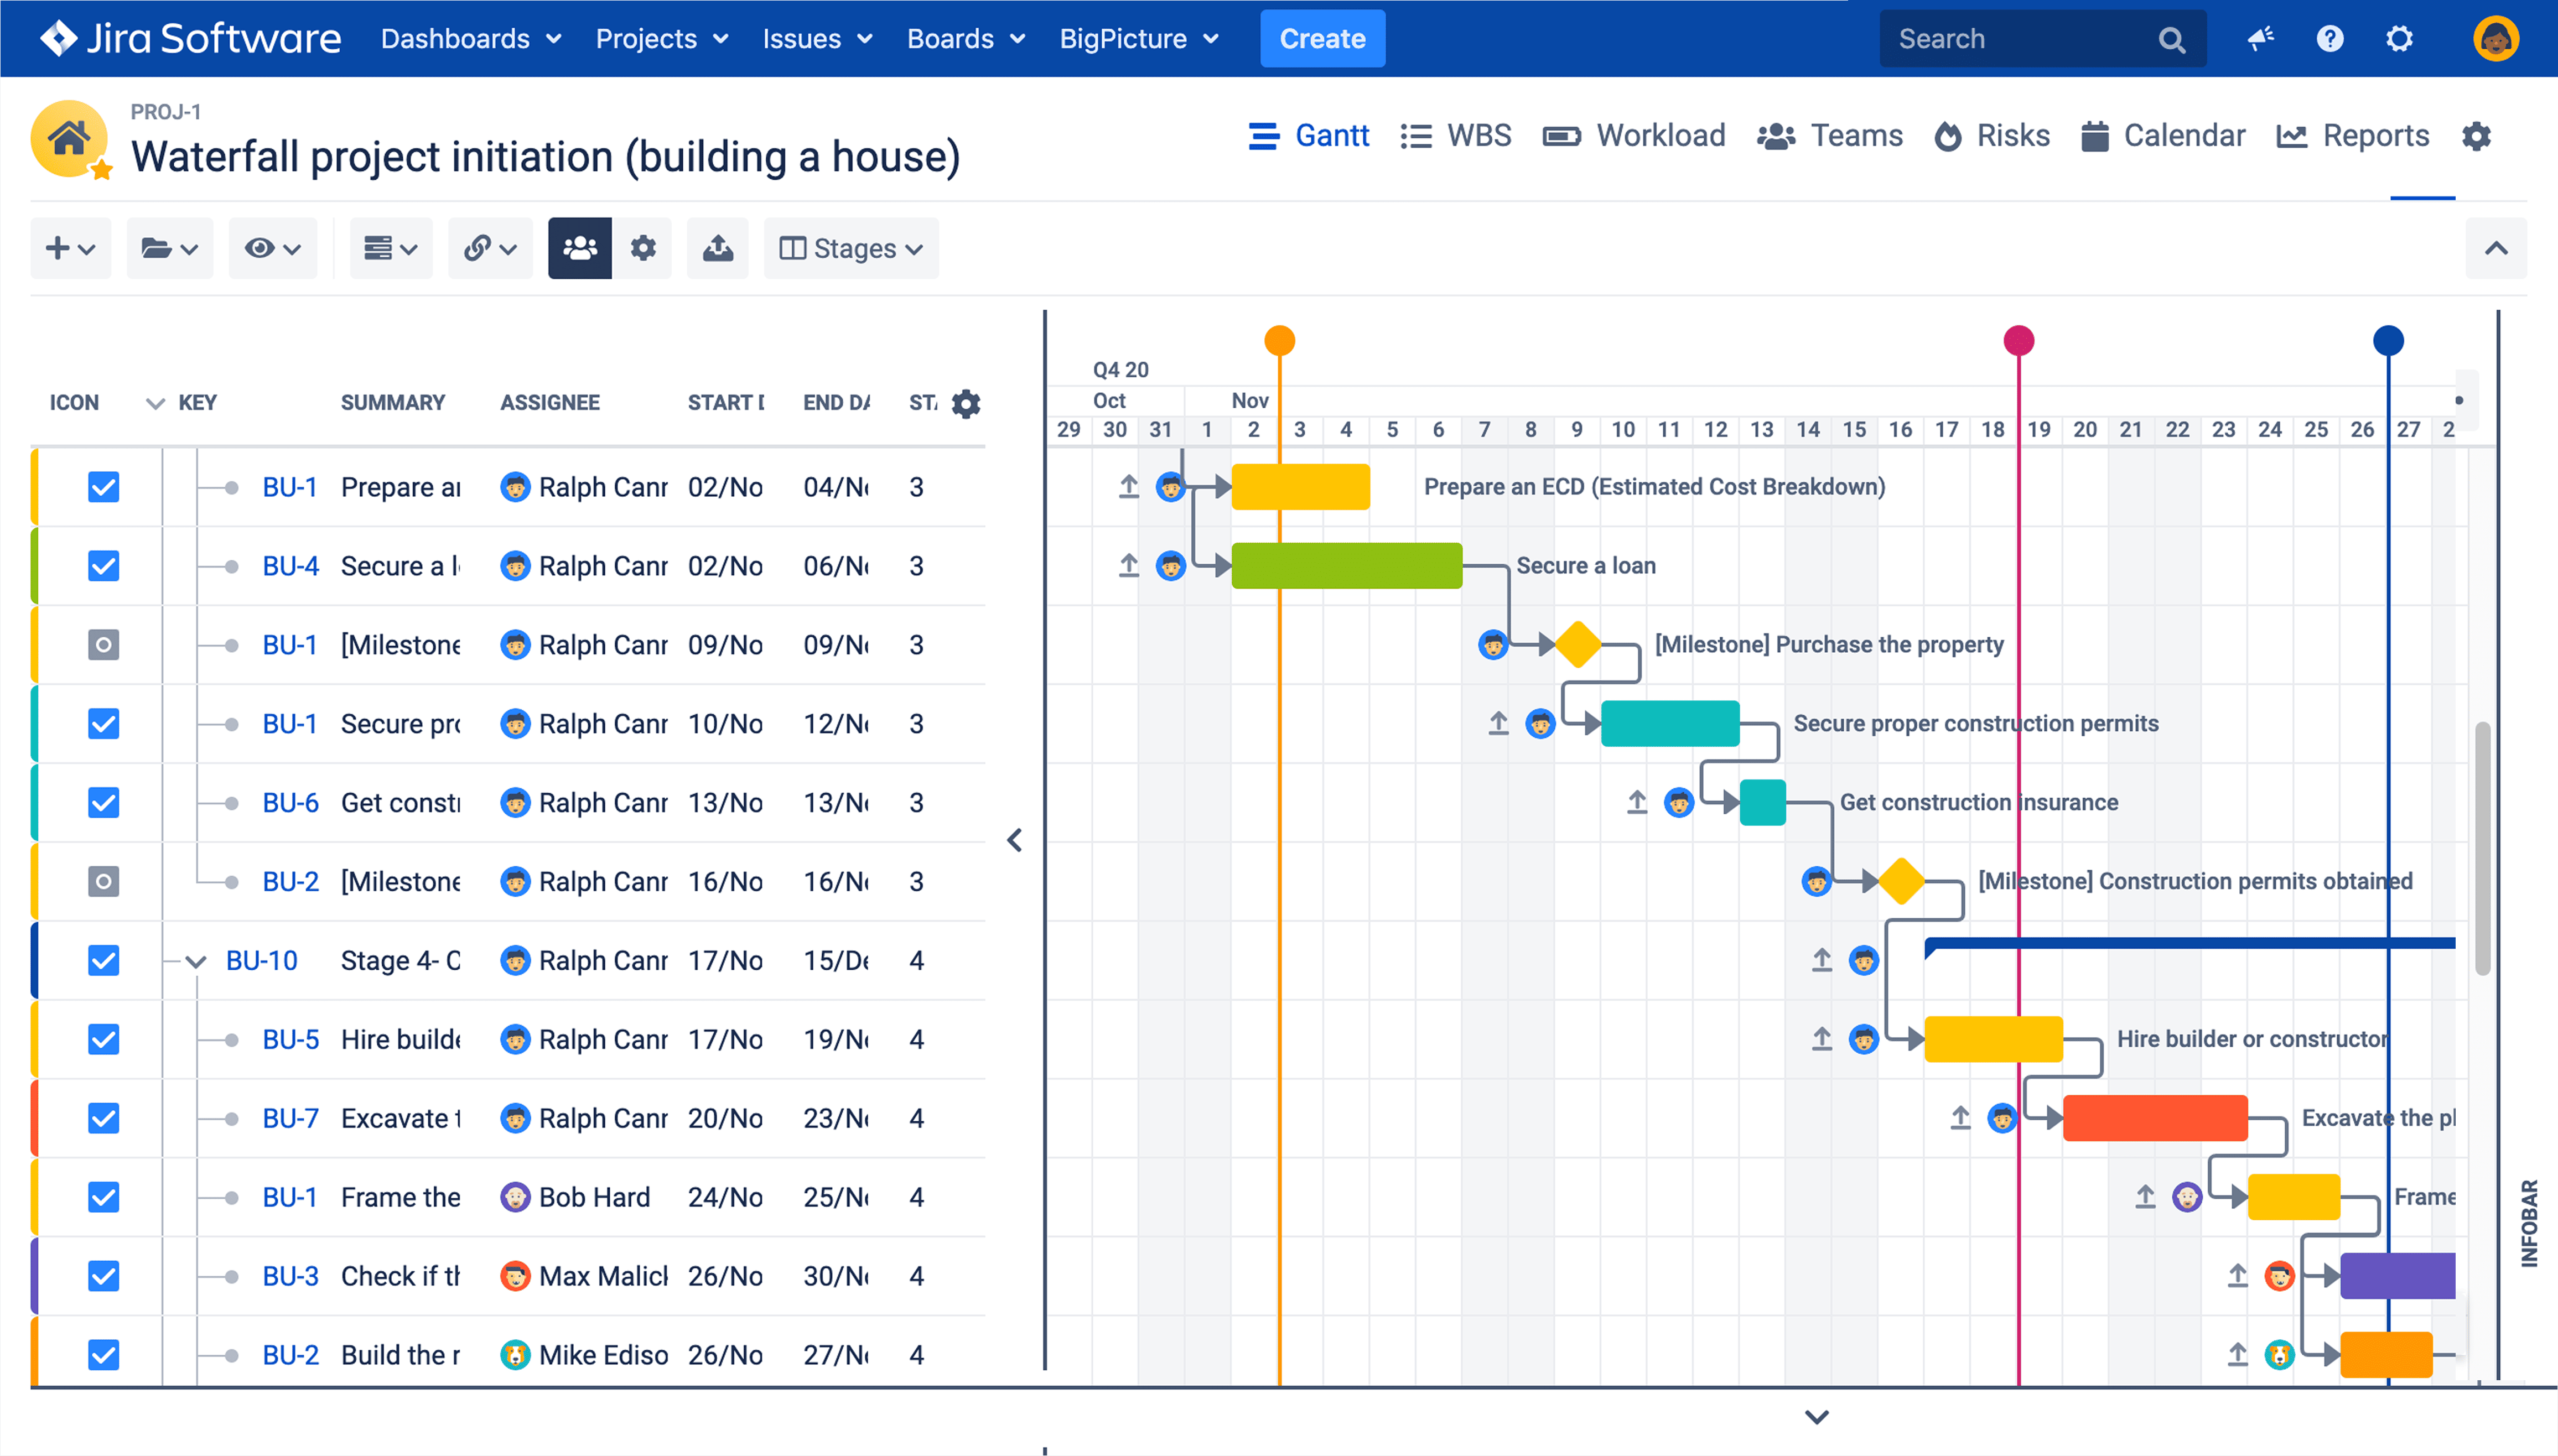Open the notifications megaphone icon
The width and height of the screenshot is (2558, 1456).
pyautogui.click(x=2260, y=39)
